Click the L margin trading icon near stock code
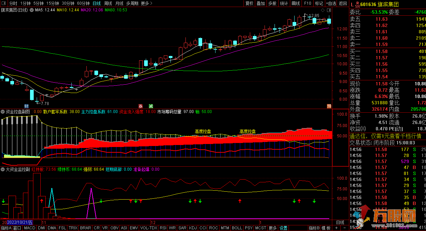 (352, 4)
